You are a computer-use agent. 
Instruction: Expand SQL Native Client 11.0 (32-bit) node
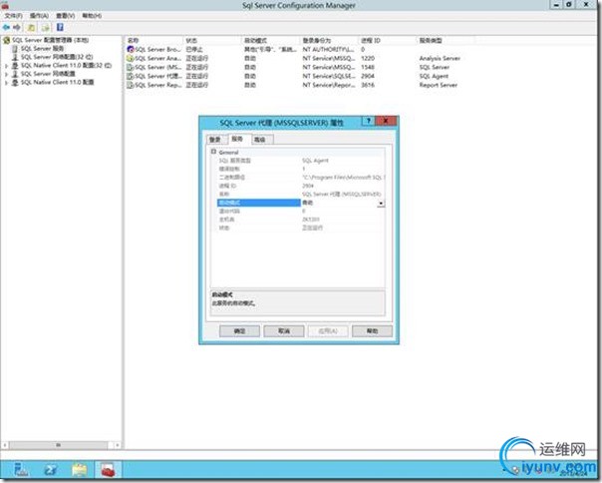click(x=6, y=66)
